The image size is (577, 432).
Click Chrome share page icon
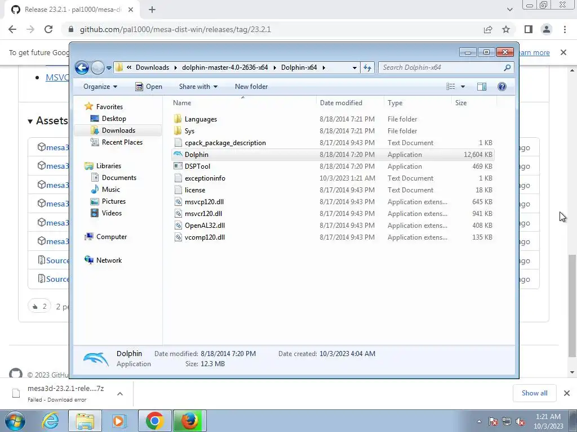pos(488,29)
